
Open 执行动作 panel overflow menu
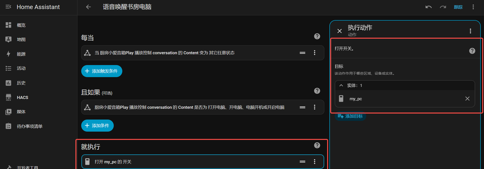click(x=470, y=31)
